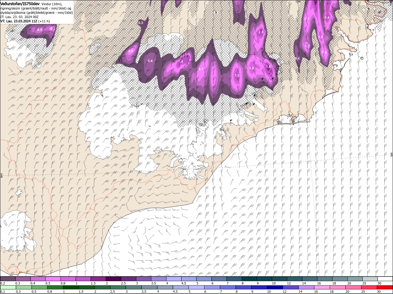The height and width of the screenshot is (294, 393).
Task: Click the upper legend swatch labeled 25
Action: point(370,279)
